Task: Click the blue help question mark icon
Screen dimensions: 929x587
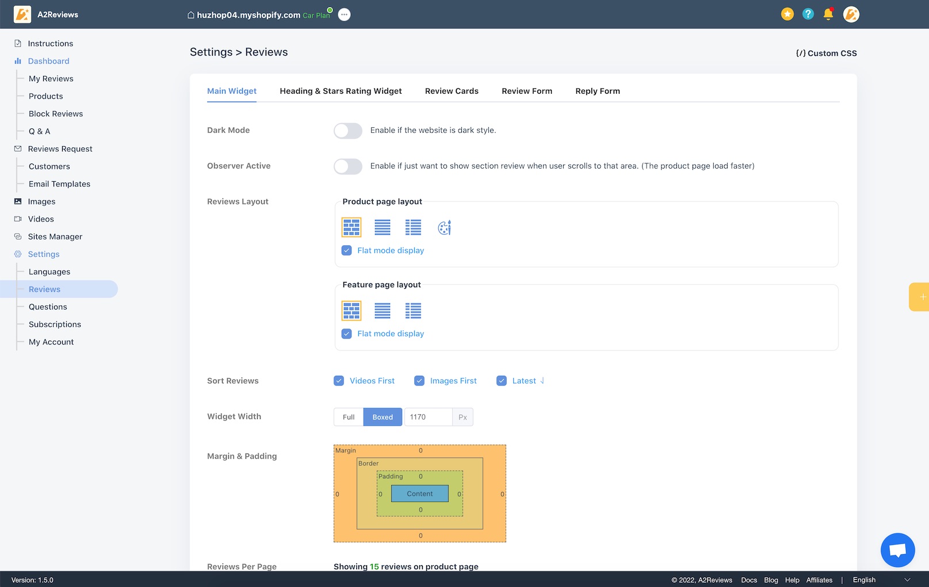Action: (x=808, y=14)
